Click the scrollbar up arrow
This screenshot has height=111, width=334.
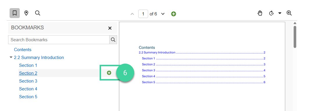point(295,23)
